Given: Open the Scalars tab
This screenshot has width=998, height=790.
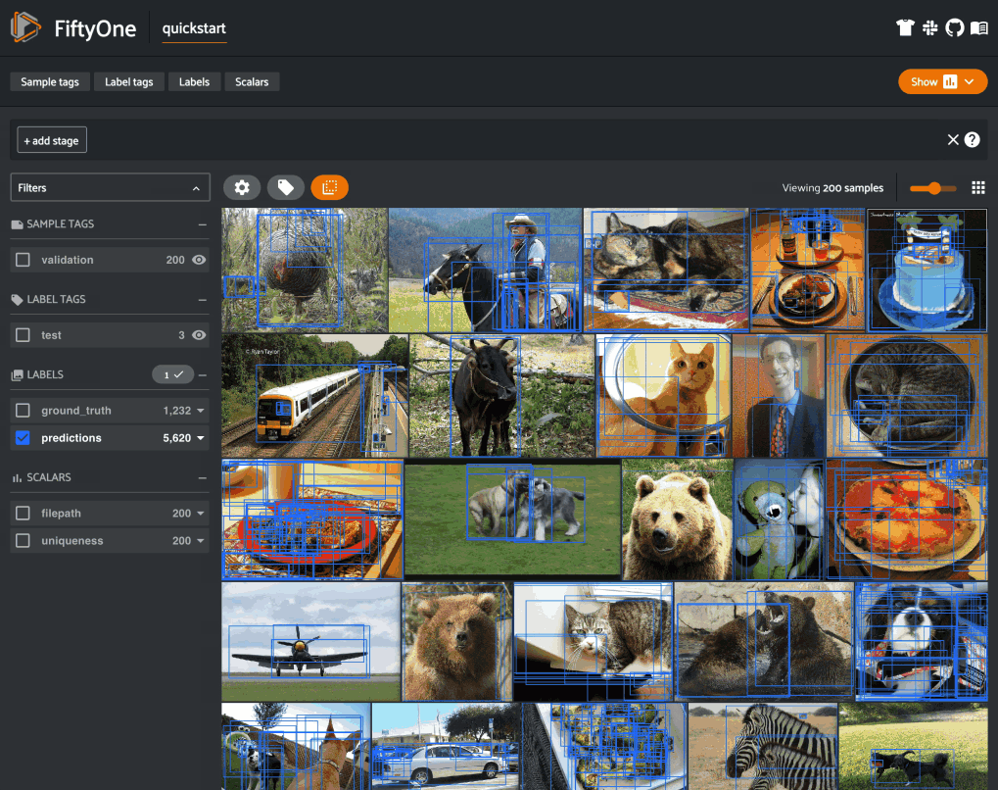Looking at the screenshot, I should pyautogui.click(x=252, y=81).
